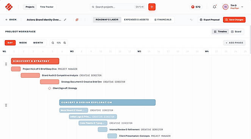Viewport: 251px width, 139px height.
Task: Click 'Strategy Document & Creative Brief Dev' label
Action: 81,82
